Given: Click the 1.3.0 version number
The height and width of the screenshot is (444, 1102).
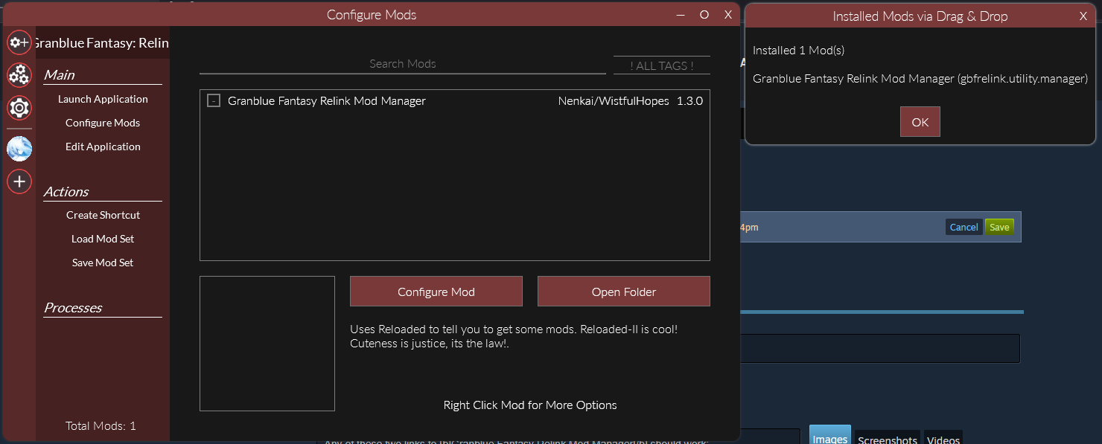Looking at the screenshot, I should click(689, 101).
